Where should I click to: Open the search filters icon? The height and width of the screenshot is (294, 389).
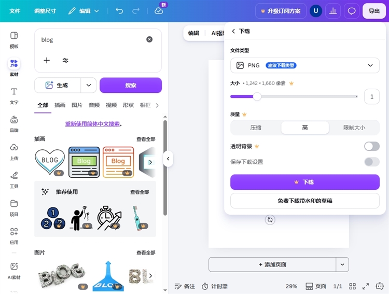pos(65,60)
